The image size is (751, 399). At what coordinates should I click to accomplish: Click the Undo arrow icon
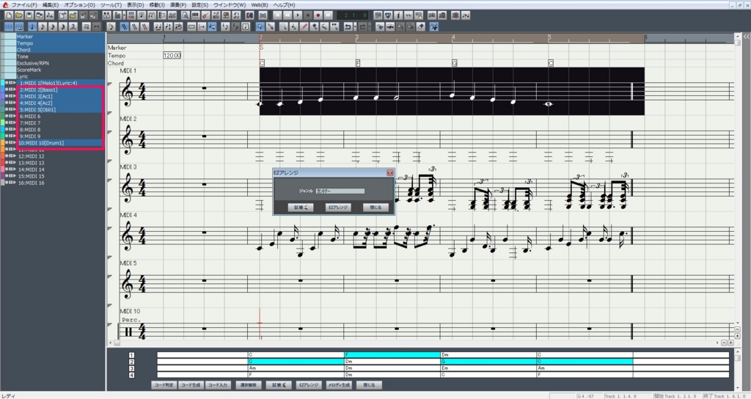(347, 27)
